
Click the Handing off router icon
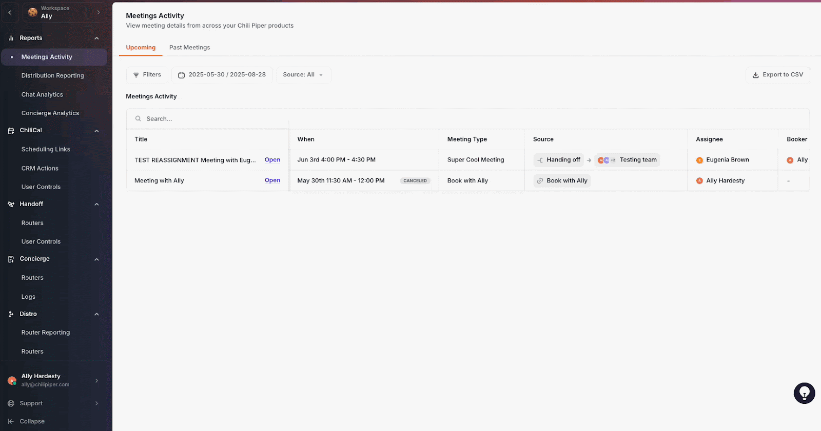pos(540,160)
